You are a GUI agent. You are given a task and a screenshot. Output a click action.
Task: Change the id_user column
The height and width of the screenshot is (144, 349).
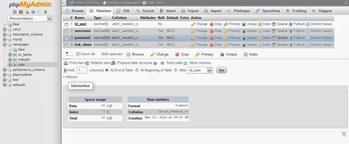coord(199,24)
